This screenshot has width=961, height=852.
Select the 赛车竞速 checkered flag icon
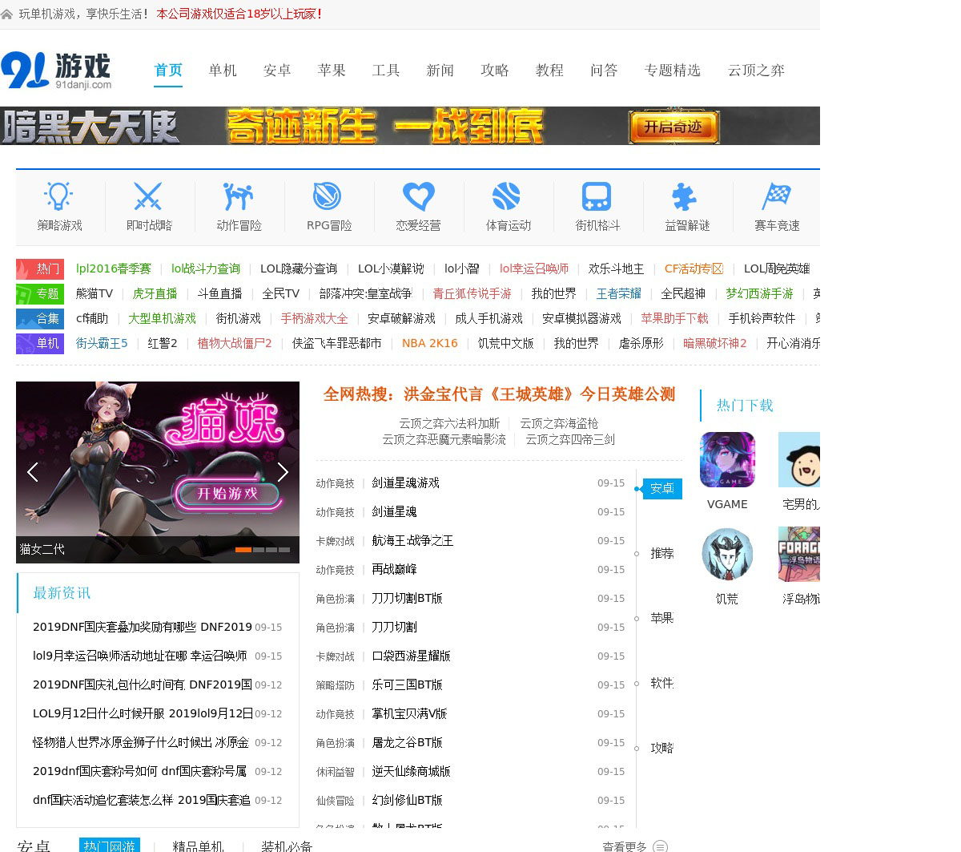click(x=777, y=196)
